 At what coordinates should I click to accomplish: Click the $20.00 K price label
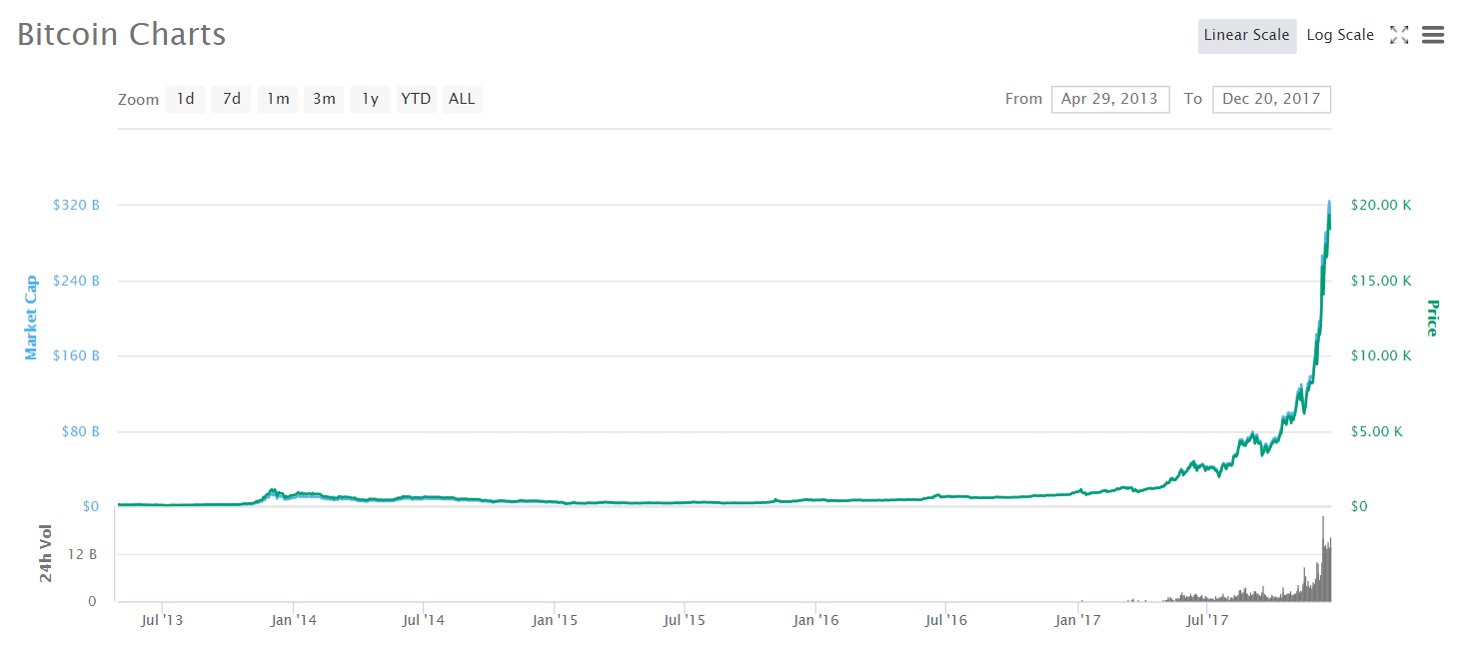coord(1381,205)
